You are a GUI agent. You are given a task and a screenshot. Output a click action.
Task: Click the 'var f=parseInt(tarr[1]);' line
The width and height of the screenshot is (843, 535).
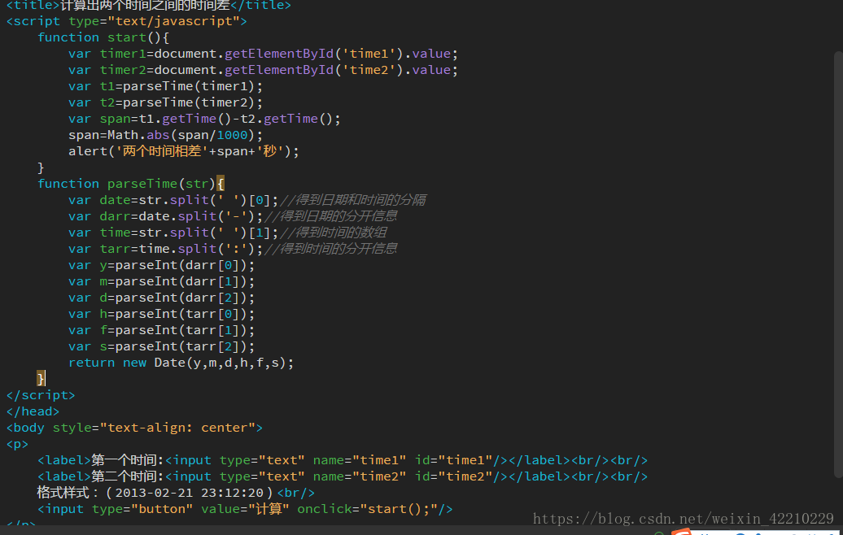(161, 330)
